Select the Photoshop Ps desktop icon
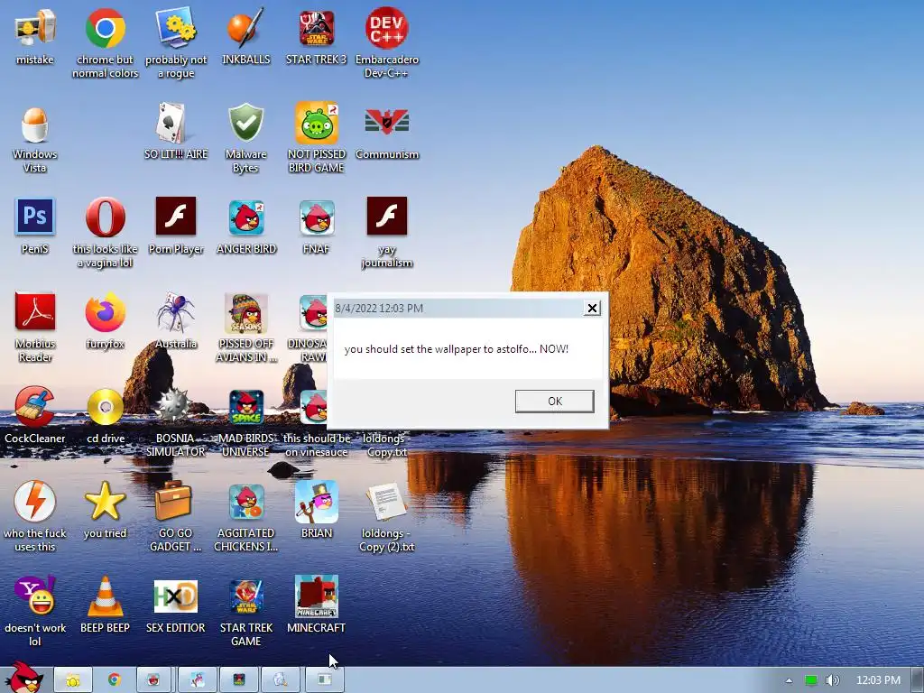924x693 pixels. tap(35, 226)
